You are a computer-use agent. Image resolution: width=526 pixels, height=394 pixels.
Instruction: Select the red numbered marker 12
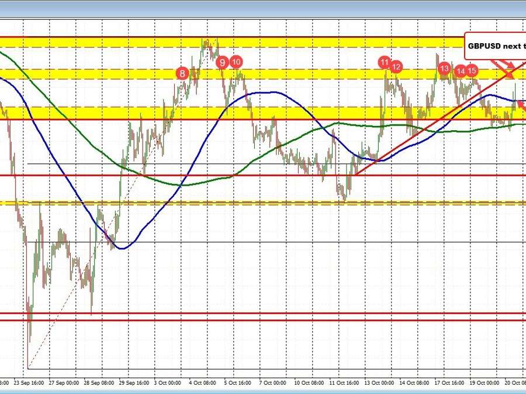(x=396, y=67)
